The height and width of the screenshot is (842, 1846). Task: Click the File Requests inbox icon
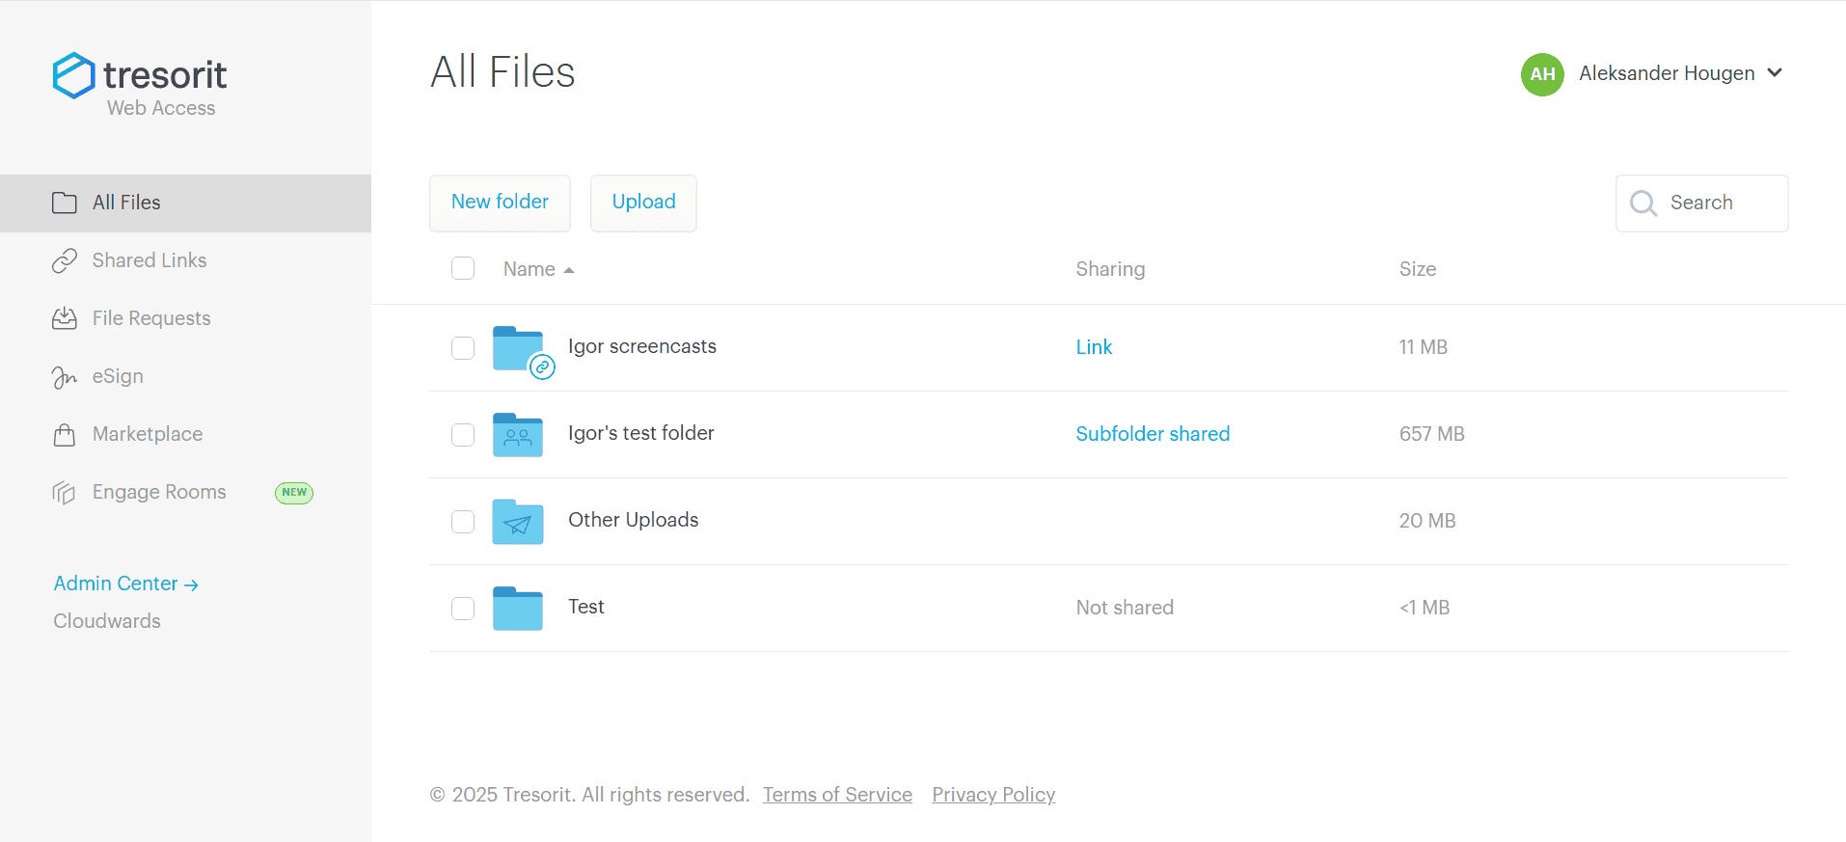(x=65, y=318)
